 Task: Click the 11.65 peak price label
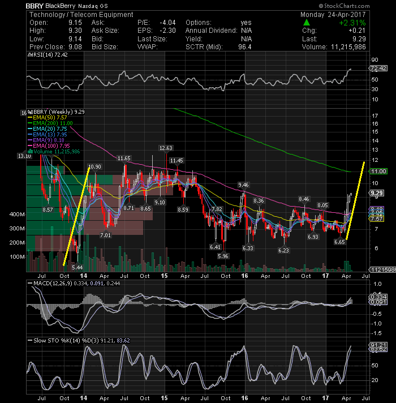point(124,158)
